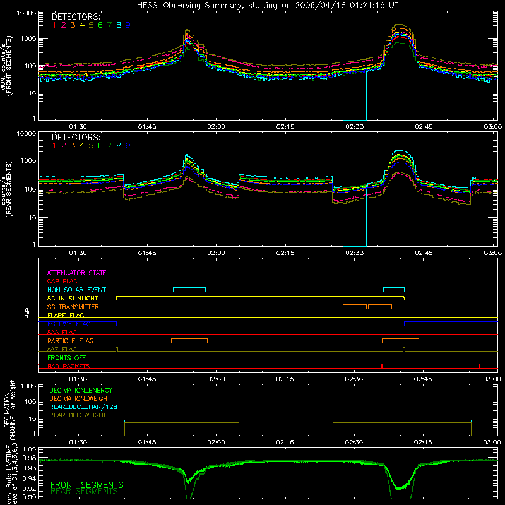Click the ATTENUATOR_STATE flag label

tap(76, 273)
